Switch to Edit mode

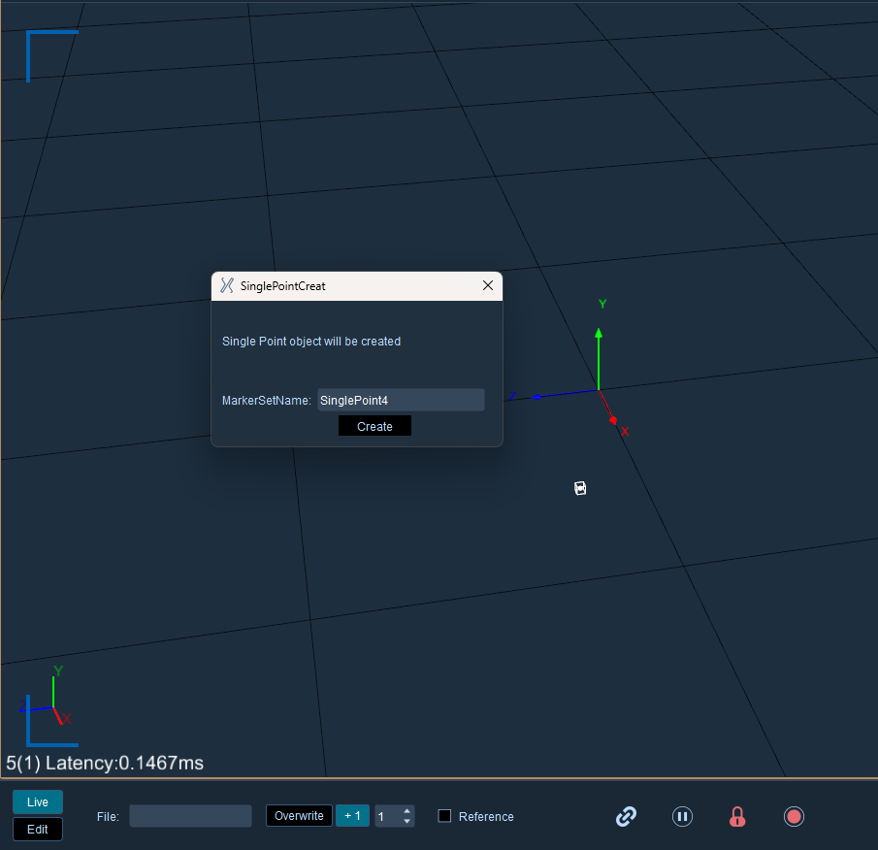tap(38, 830)
